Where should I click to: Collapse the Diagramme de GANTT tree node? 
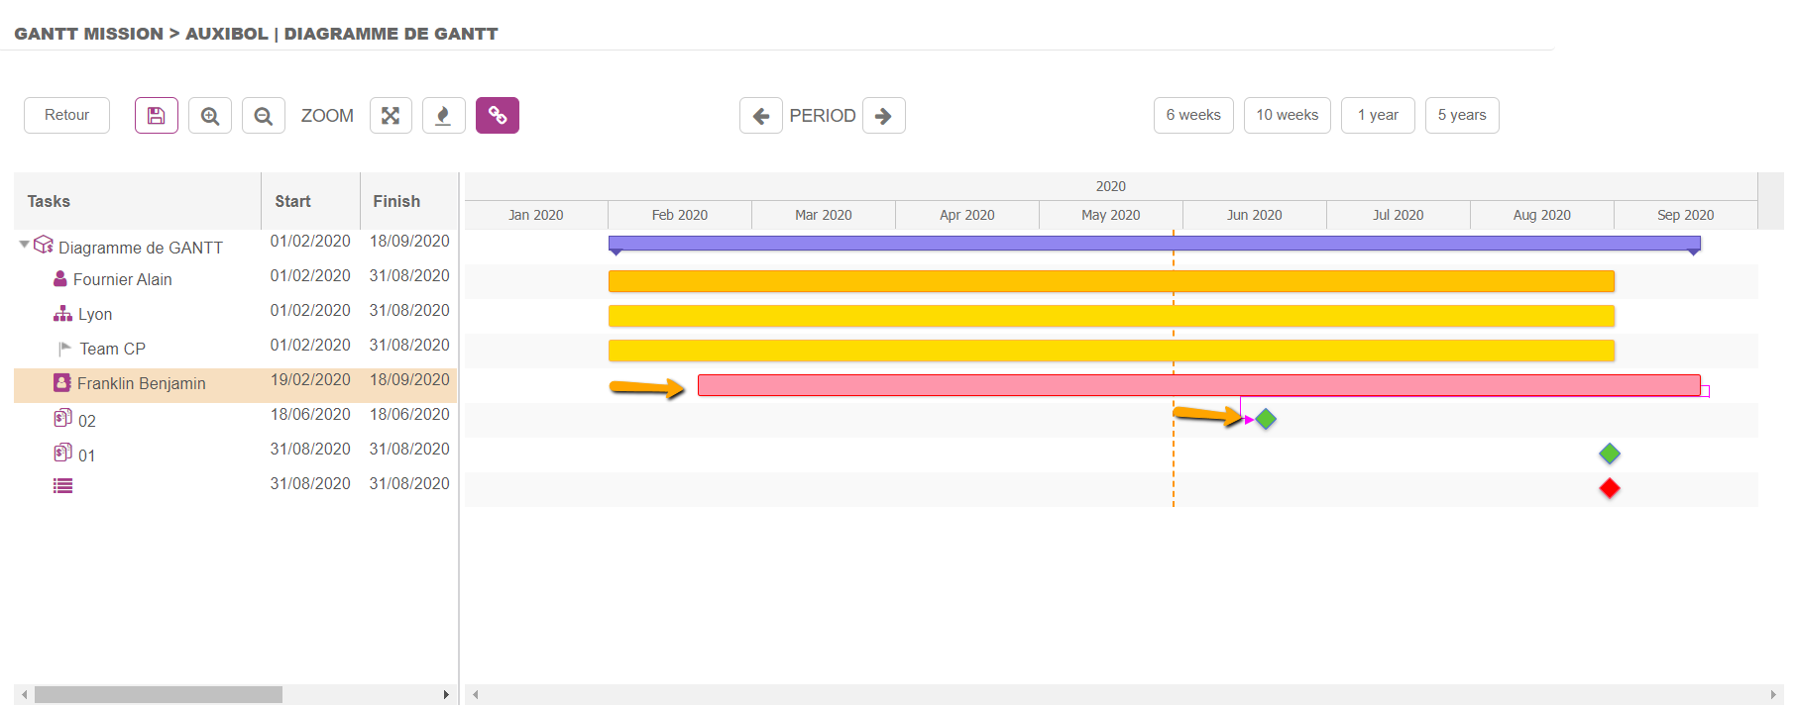(25, 245)
